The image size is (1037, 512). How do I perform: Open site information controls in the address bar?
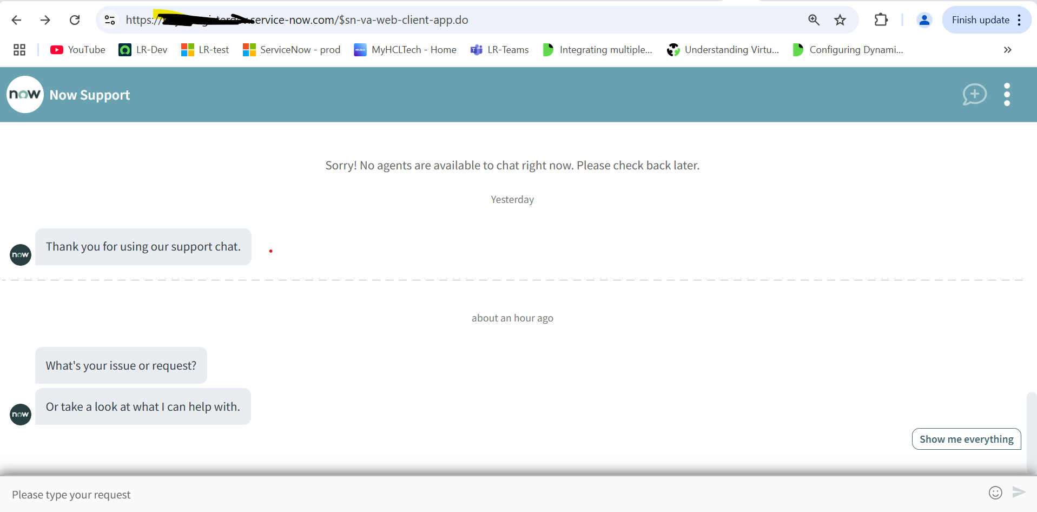coord(109,20)
